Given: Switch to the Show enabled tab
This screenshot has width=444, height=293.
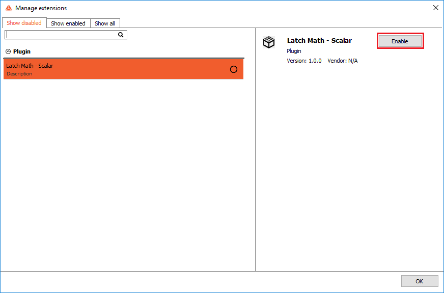Looking at the screenshot, I should coord(68,23).
